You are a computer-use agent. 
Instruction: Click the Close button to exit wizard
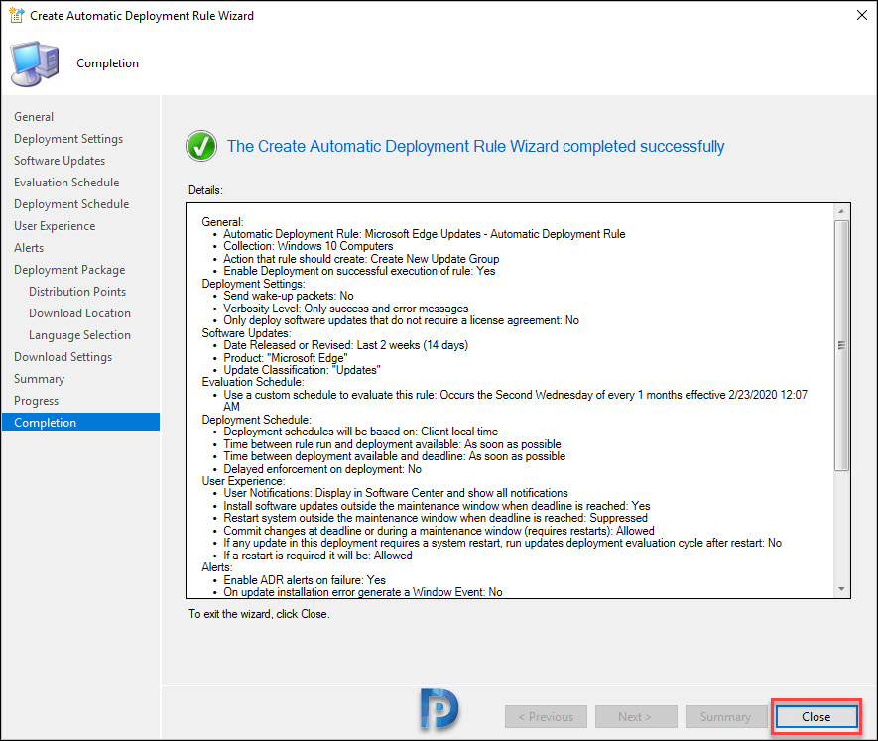(815, 717)
